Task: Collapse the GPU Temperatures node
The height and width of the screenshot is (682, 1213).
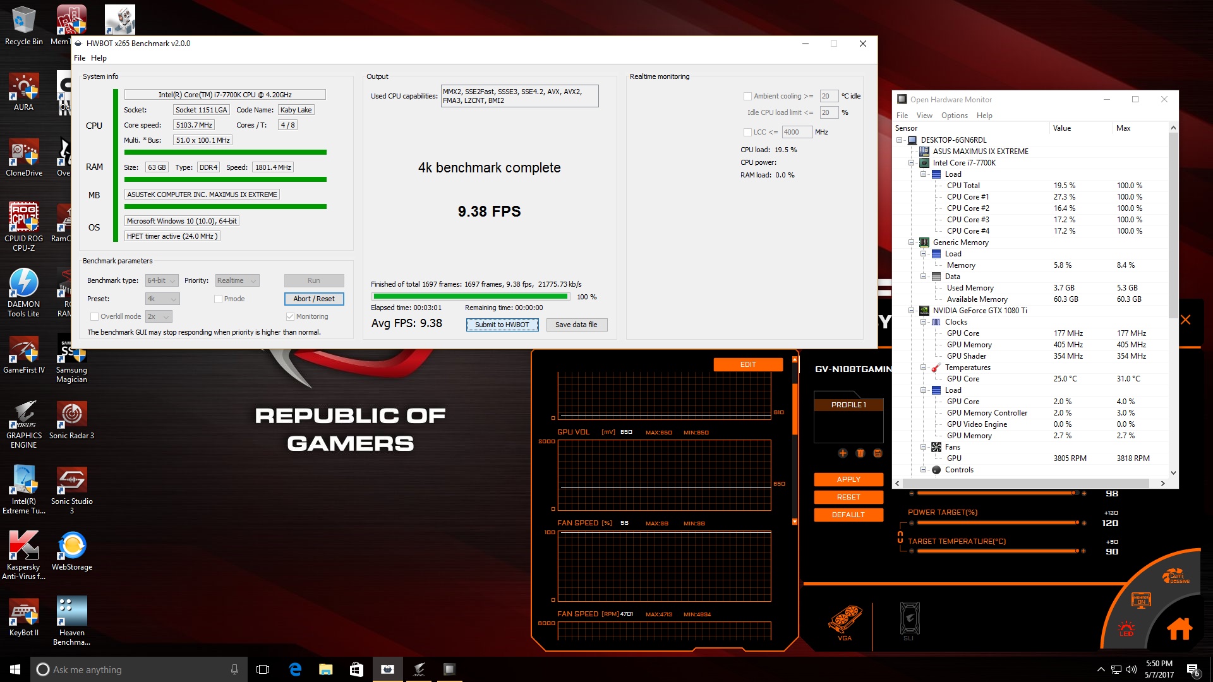Action: pyautogui.click(x=924, y=368)
